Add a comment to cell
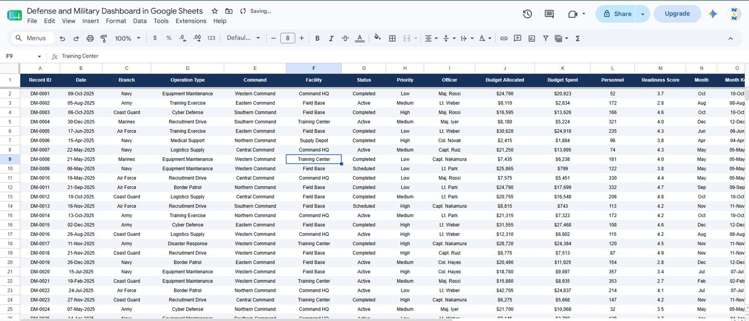The width and height of the screenshot is (749, 321). 517,38
